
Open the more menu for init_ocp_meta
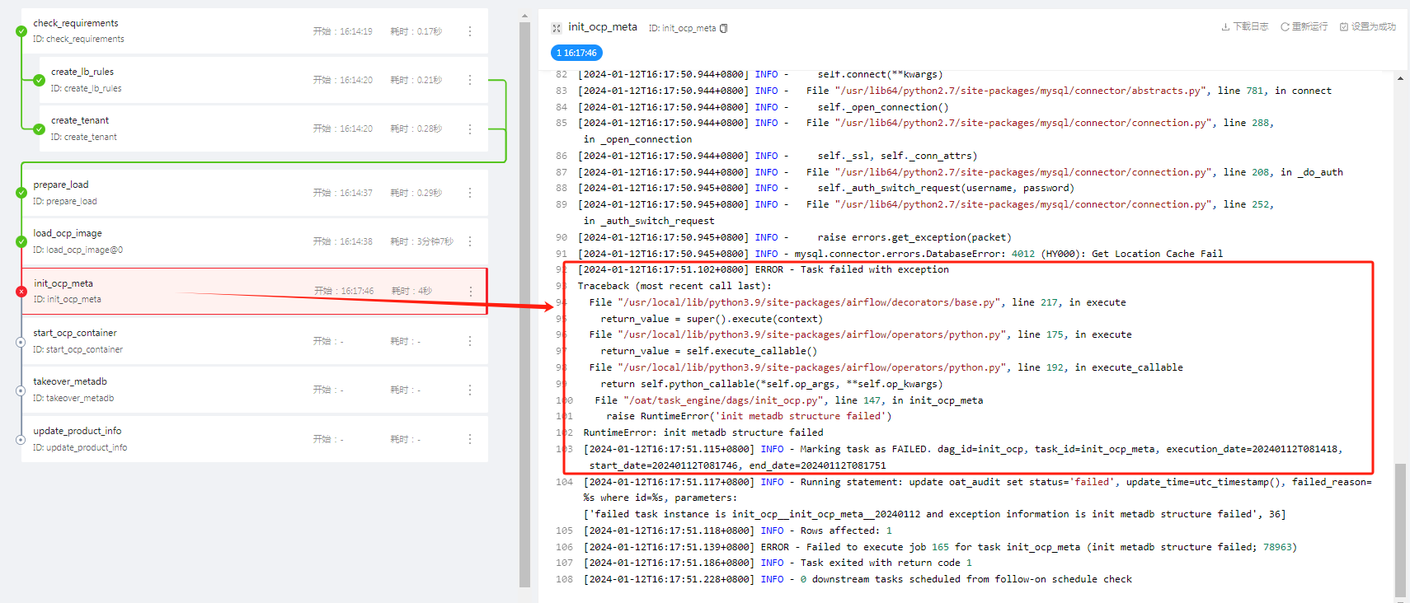(471, 291)
